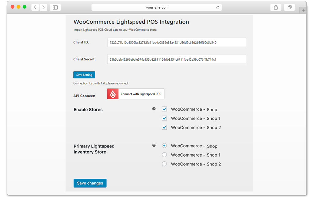Screen dimensions: 314x197
Task: Select WooCommerce - Shop 2 as the primary inventory store
Action: point(164,164)
